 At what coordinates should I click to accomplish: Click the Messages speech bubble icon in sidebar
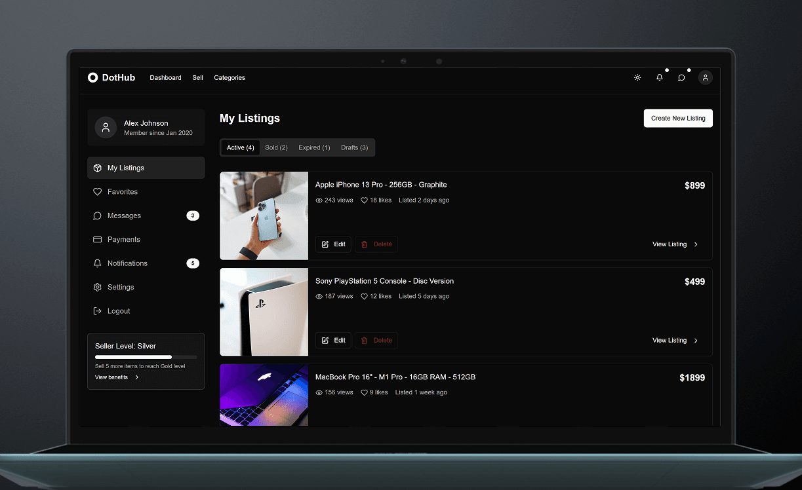click(x=97, y=216)
